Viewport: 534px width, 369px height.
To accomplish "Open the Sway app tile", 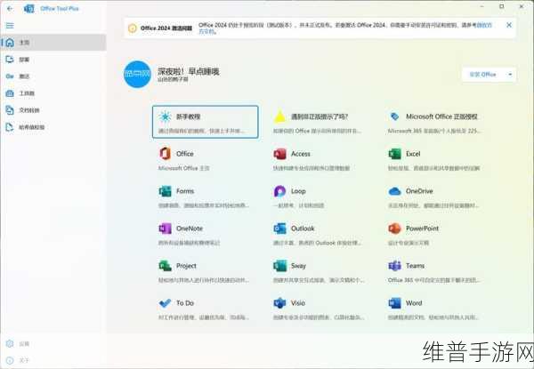I will [320, 272].
